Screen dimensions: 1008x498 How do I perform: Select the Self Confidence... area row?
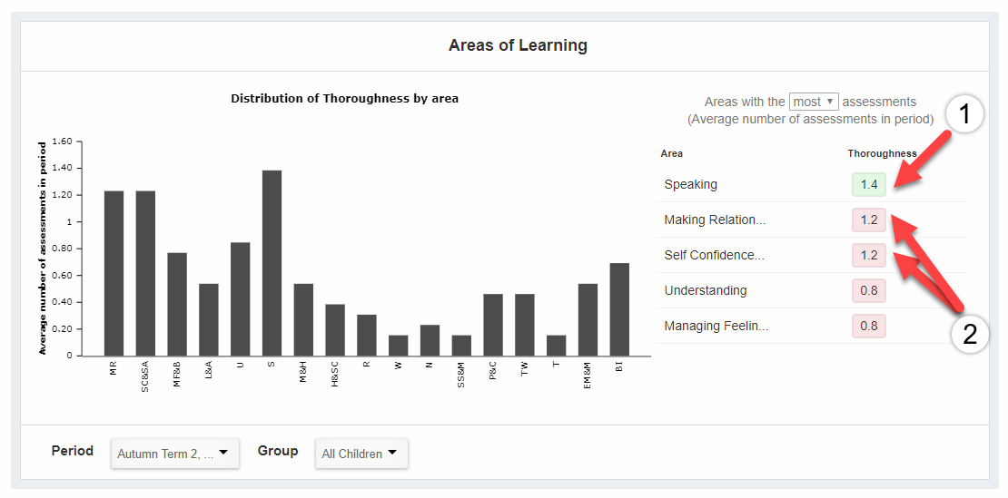click(x=714, y=255)
